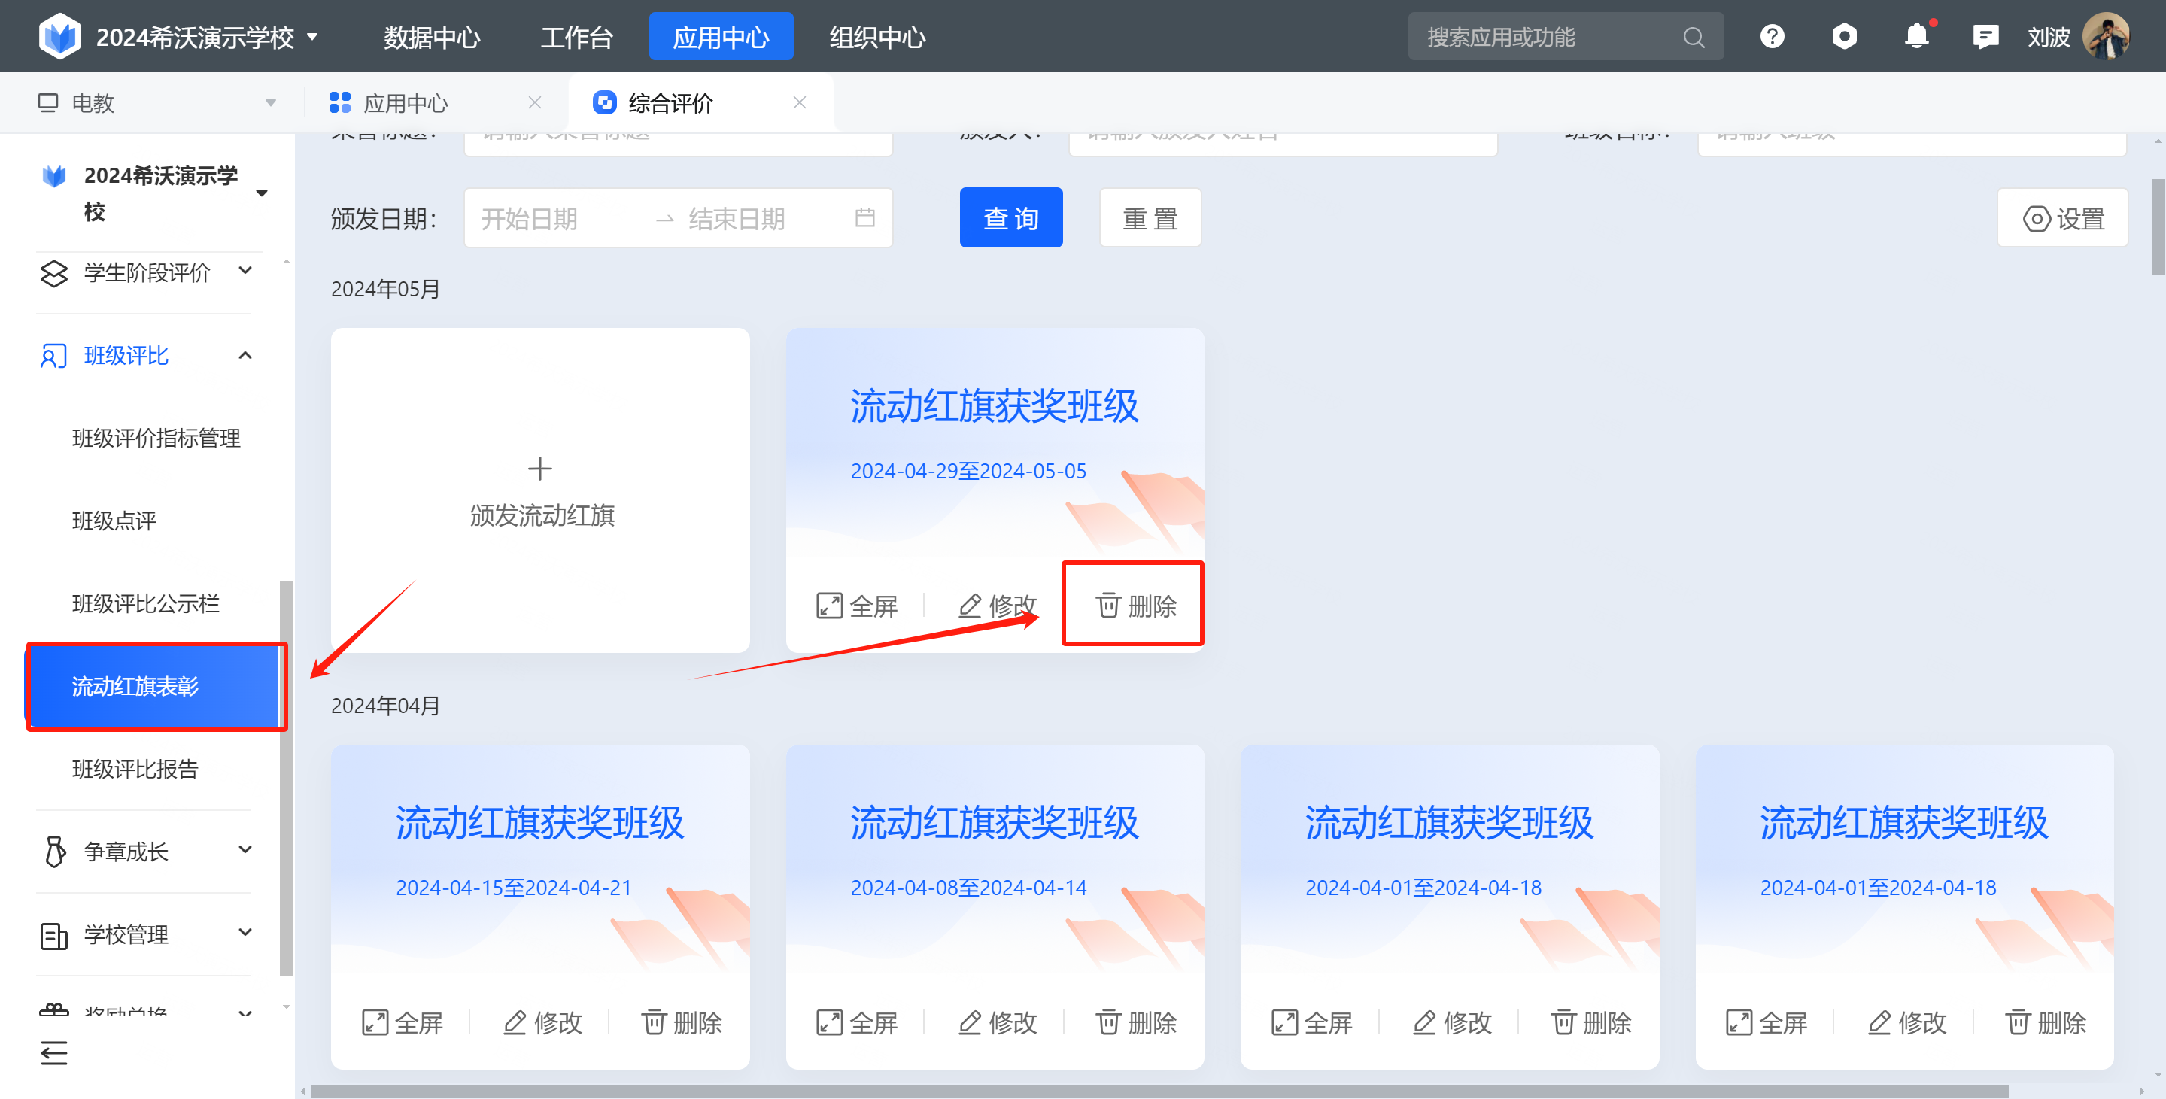
Task: Expand the 学校管理 menu chevron
Action: click(245, 932)
